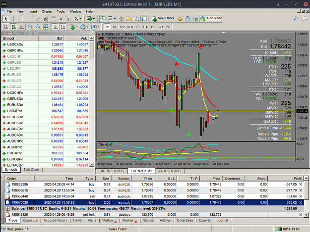Click the New Order button
The image size is (310, 232).
[163, 18]
